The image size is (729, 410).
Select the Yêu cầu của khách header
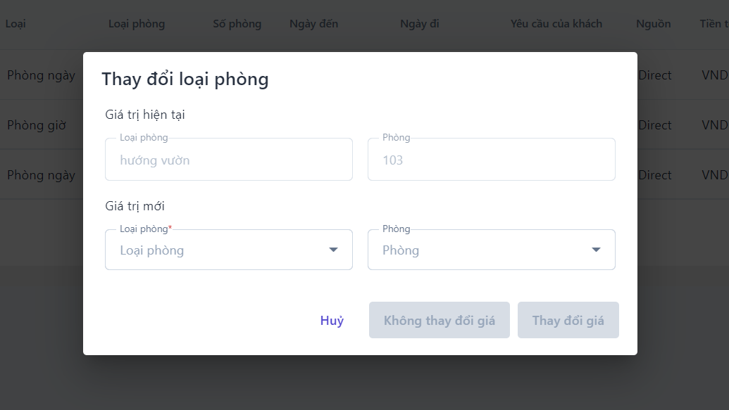point(556,24)
